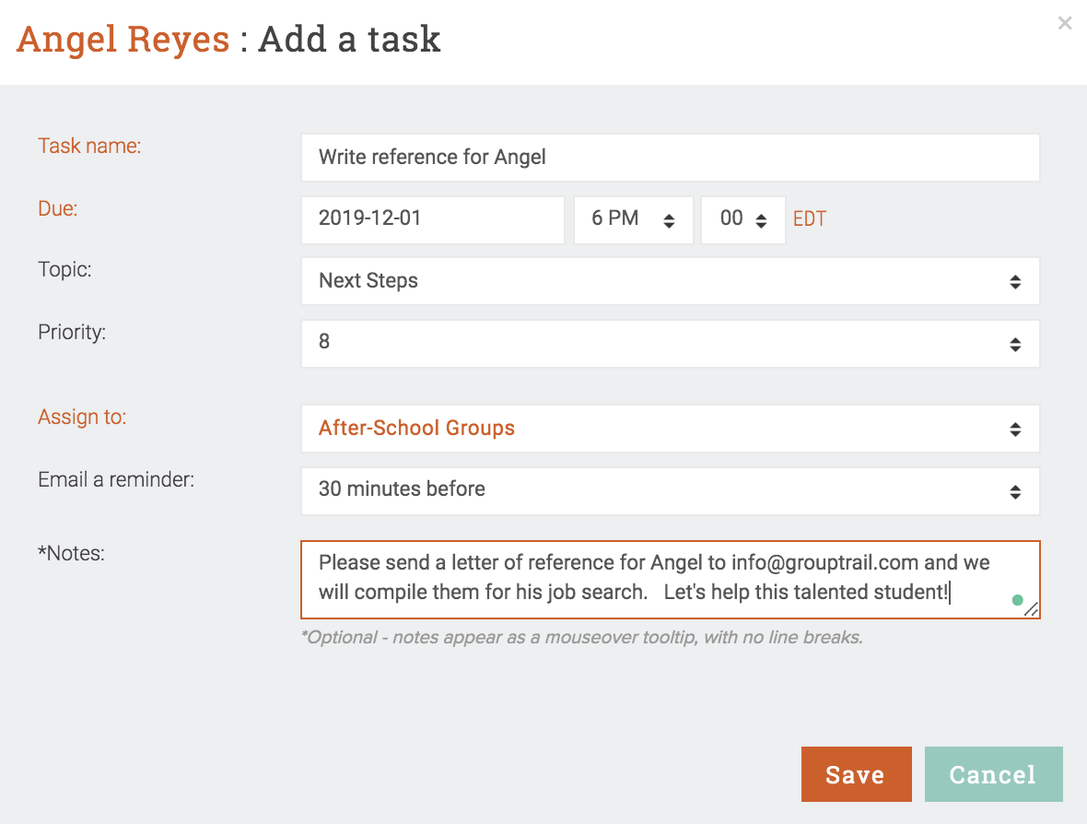Click the Notes textarea resize handle

click(x=1032, y=609)
